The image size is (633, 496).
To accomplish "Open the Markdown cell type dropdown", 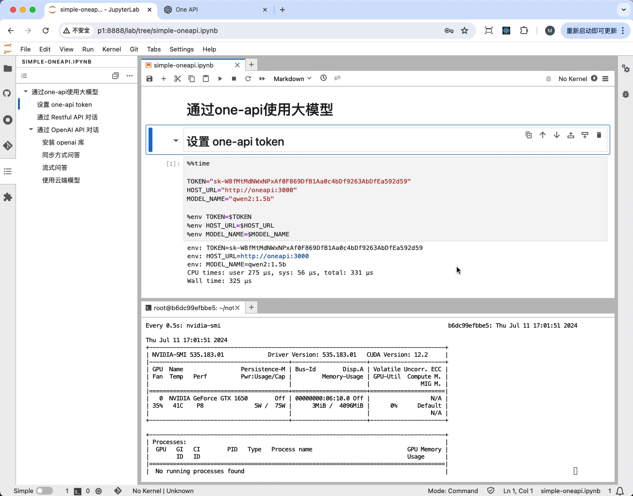I will 292,78.
